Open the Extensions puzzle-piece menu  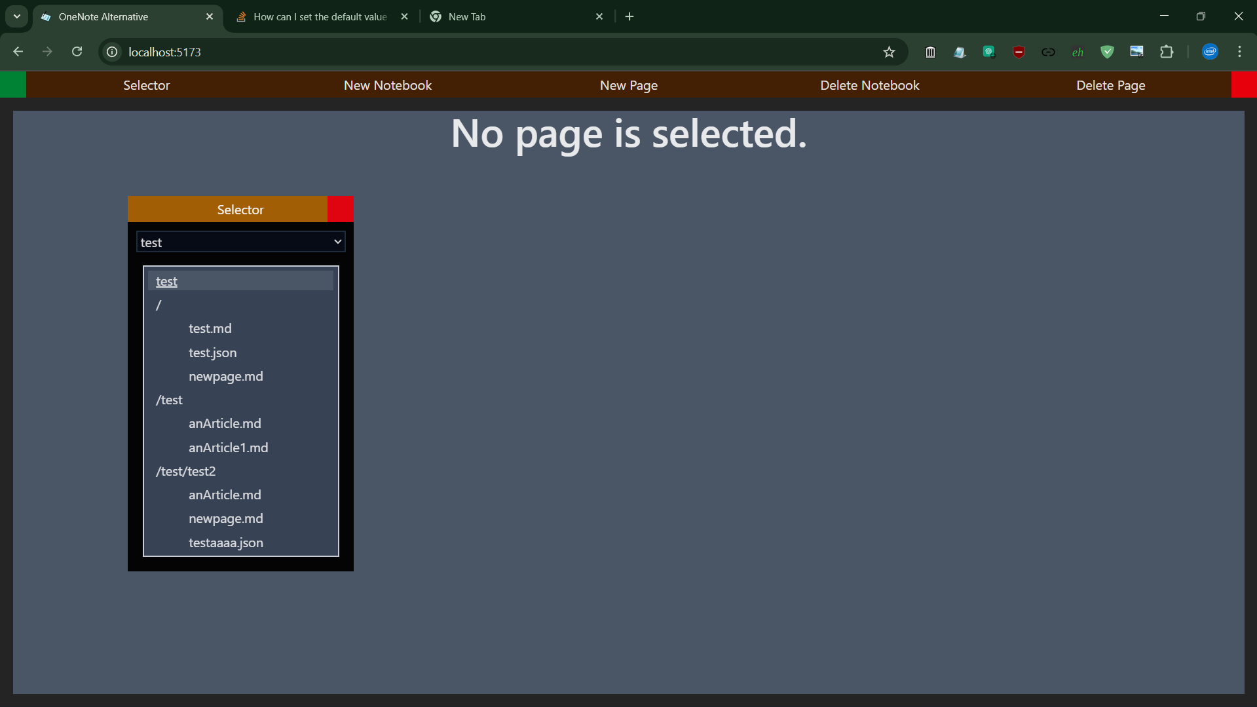pyautogui.click(x=1167, y=52)
